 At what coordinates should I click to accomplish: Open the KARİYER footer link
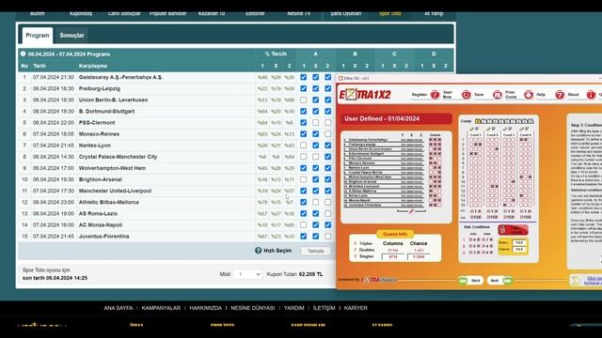(x=356, y=308)
